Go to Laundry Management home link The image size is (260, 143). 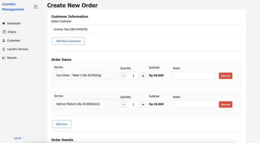[x=13, y=7]
